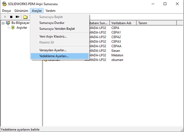Select Varsayılan Ayarlar menu entry

pos(53,50)
